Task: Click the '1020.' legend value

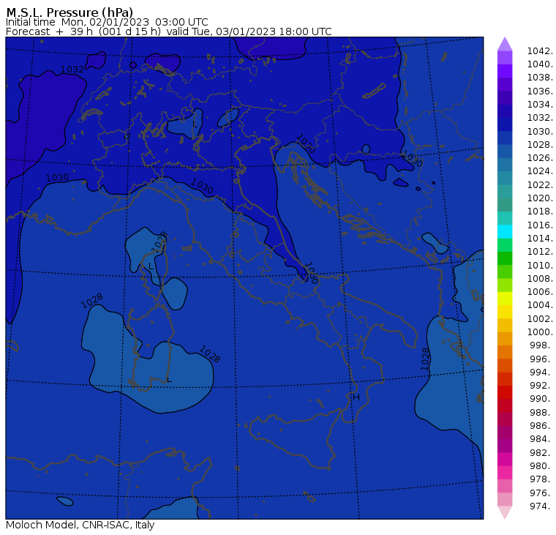Action: coord(540,198)
